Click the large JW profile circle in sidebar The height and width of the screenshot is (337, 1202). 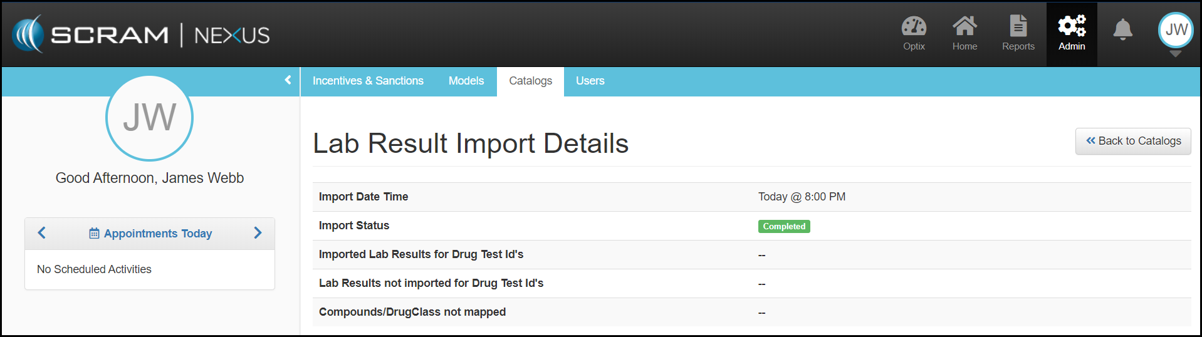pos(149,118)
